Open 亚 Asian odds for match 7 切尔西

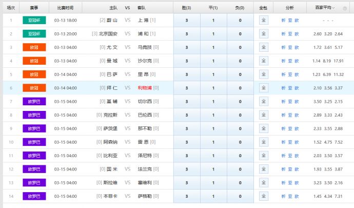point(290,102)
